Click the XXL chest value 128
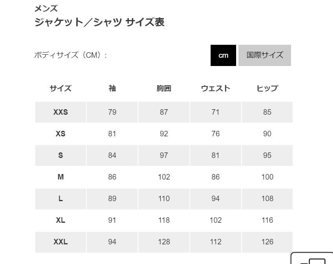 164,242
